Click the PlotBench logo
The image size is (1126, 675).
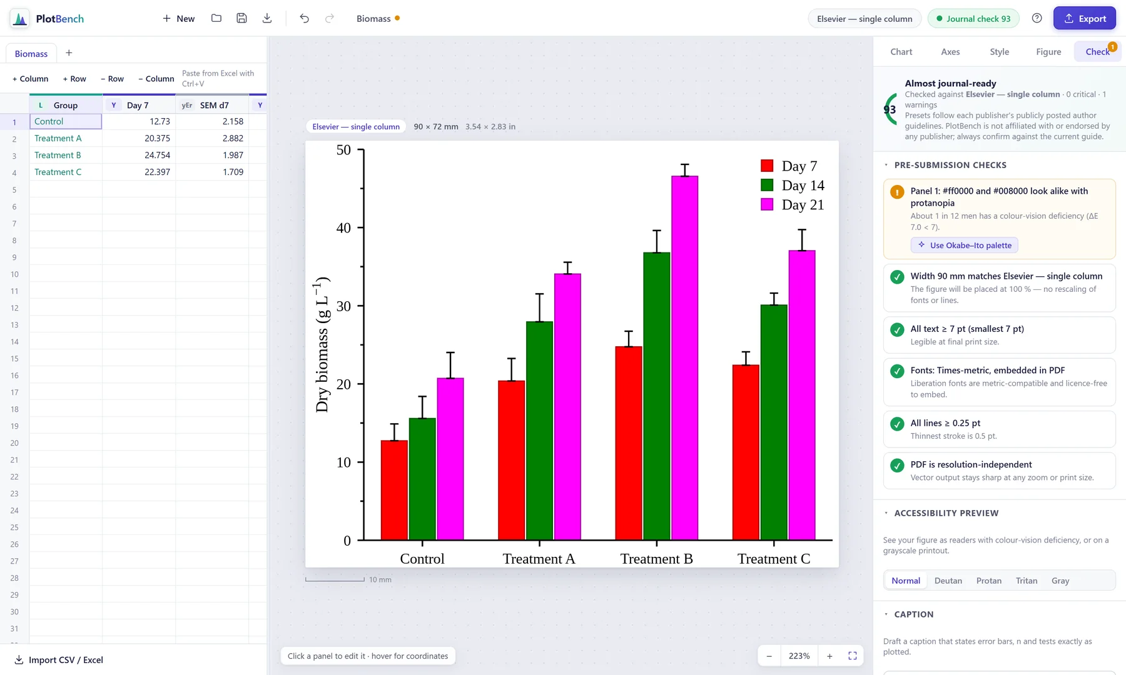(x=48, y=19)
